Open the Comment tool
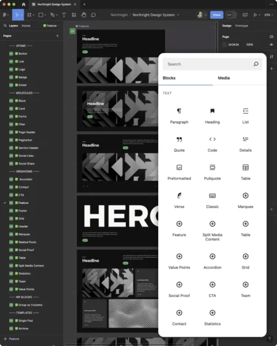The width and height of the screenshot is (277, 346). coord(93,15)
